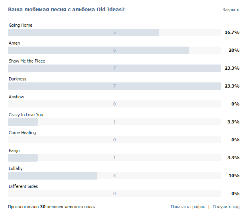Open Показать график link

coord(188,207)
